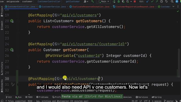
Task: Open URL globe dropdown on line 19
Action: coord(57,15)
